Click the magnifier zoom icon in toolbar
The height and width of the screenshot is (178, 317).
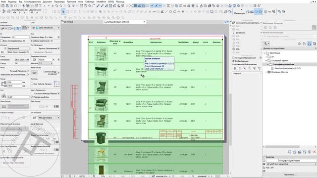[x=90, y=6]
